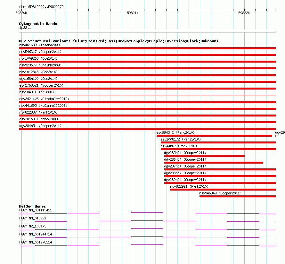This screenshot has height=264, width=285.
Task: Click the DGV Structural Variants track title
Action: (119, 41)
